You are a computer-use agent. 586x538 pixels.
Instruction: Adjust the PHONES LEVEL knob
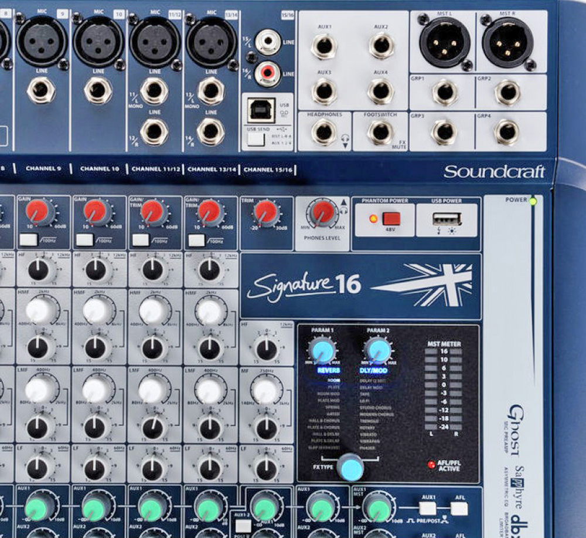[322, 213]
